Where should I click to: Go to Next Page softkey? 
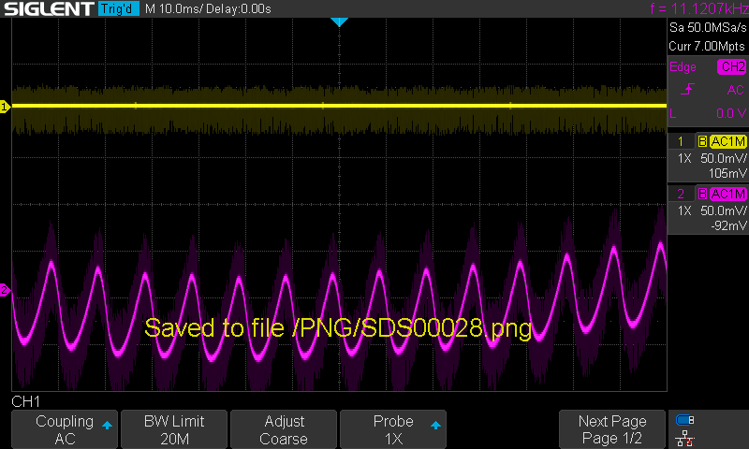point(612,429)
